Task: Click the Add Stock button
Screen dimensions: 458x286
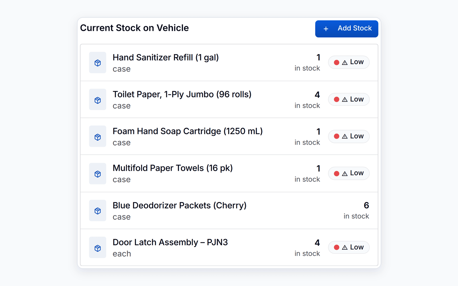Action: click(347, 29)
